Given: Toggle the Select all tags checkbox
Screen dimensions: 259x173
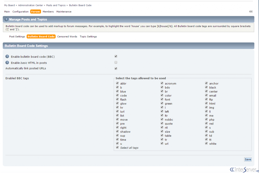Looking at the screenshot, I should [117, 147].
